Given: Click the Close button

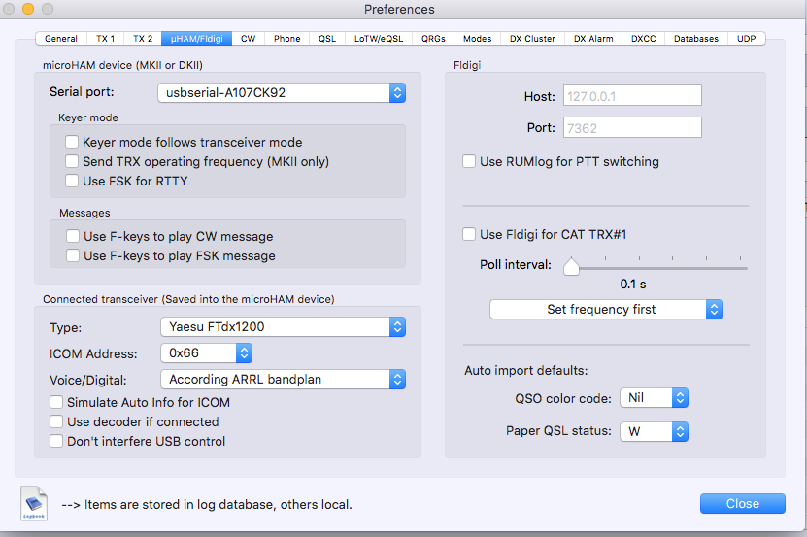Looking at the screenshot, I should pyautogui.click(x=743, y=504).
